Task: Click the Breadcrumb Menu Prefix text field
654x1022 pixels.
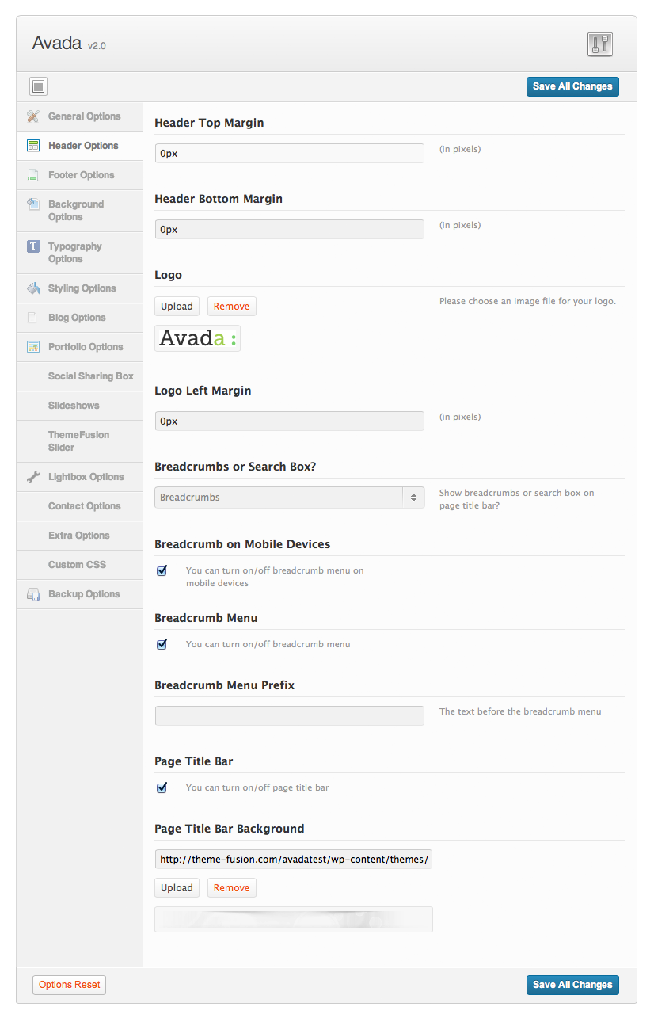Action: pos(289,715)
